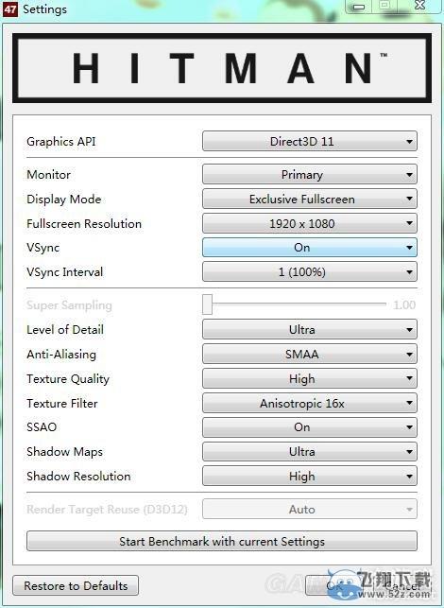Open the Anti-Aliasing SMAA dropdown
The height and width of the screenshot is (608, 444).
(309, 354)
